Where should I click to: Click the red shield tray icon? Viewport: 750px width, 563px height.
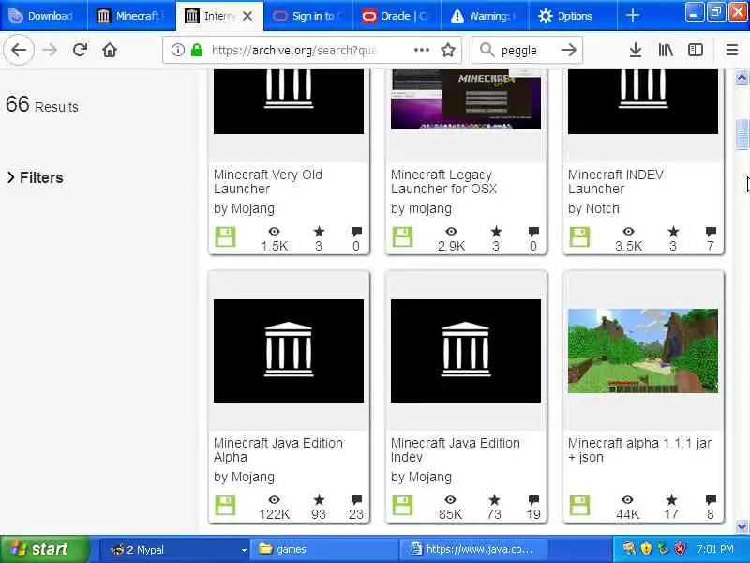pos(679,549)
